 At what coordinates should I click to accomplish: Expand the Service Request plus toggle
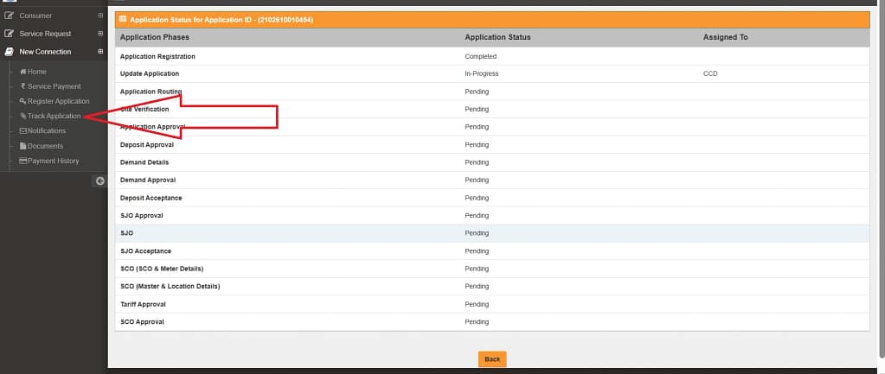click(100, 34)
